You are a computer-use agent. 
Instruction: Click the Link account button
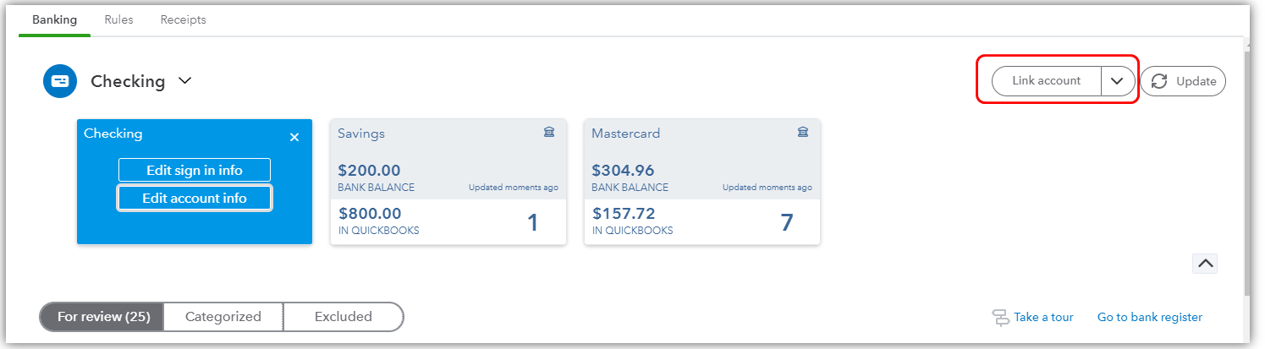click(x=1047, y=81)
